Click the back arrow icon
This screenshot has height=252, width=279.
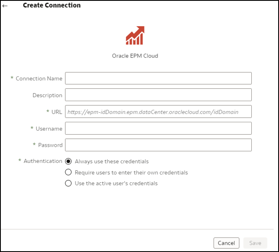(x=5, y=6)
